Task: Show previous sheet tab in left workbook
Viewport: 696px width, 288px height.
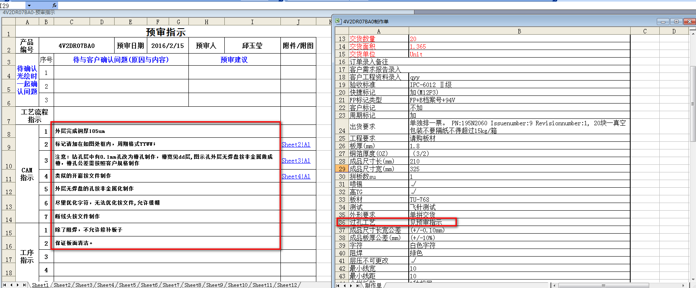Action: pos(11,285)
